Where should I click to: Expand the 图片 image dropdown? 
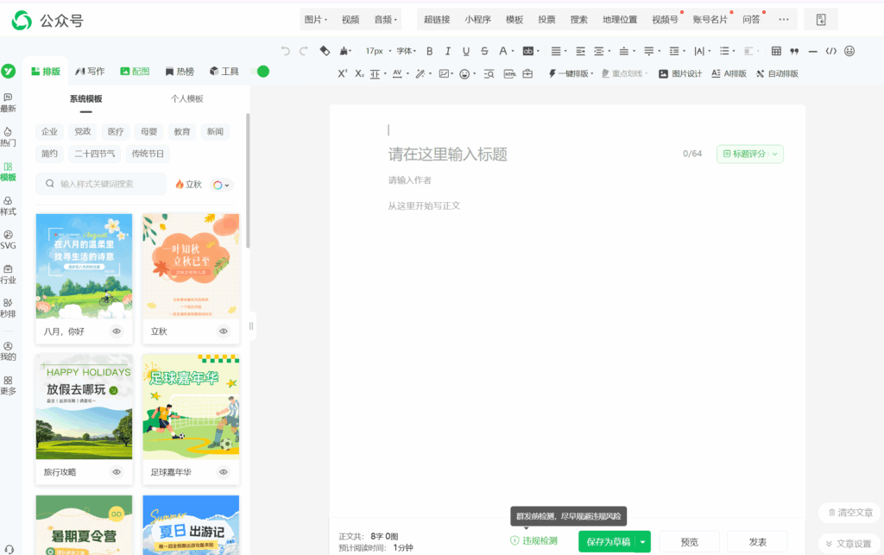point(316,20)
